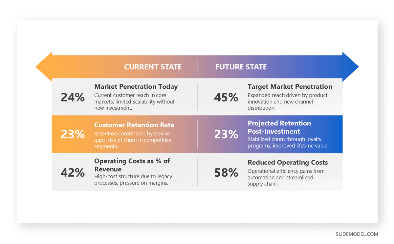The height and width of the screenshot is (244, 394).
Task: Click the 24% market penetration figure
Action: (73, 97)
